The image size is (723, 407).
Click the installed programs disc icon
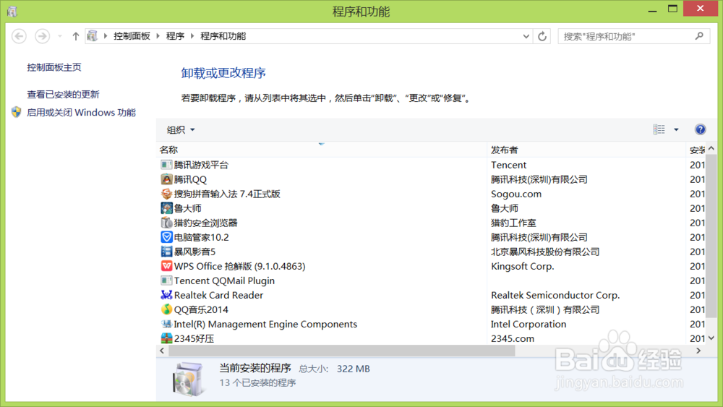tap(189, 379)
